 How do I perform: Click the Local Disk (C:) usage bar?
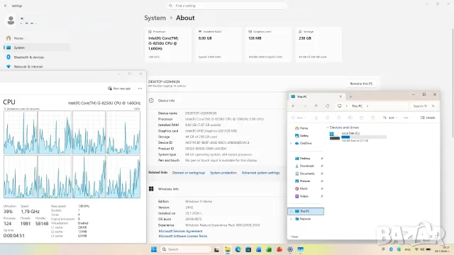click(x=364, y=137)
